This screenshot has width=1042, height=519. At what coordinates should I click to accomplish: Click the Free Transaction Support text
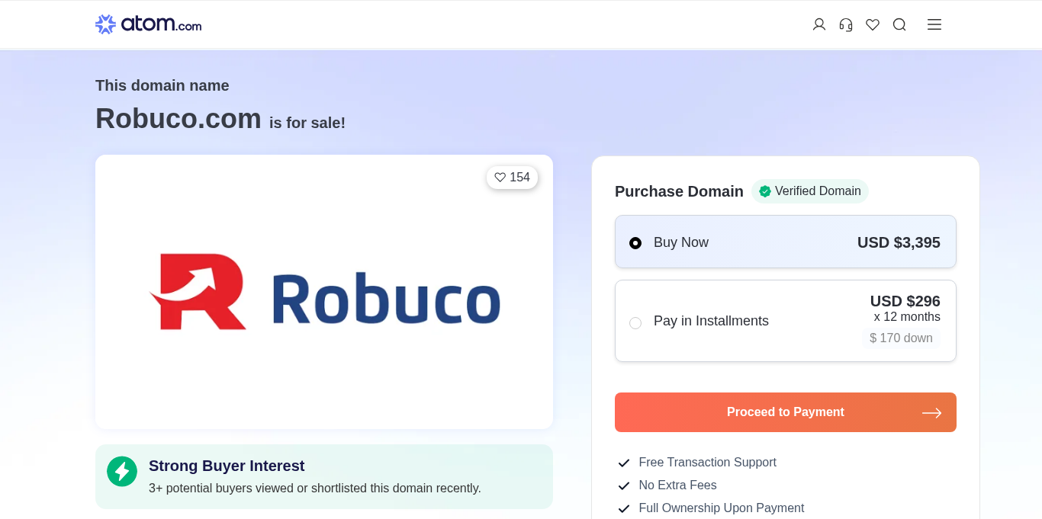coord(707,463)
